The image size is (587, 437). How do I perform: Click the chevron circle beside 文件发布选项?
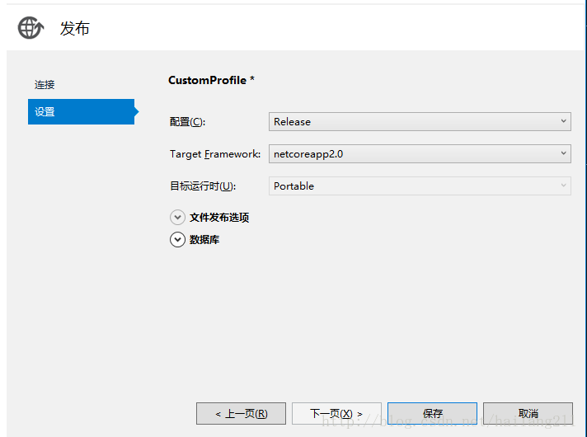click(x=177, y=218)
